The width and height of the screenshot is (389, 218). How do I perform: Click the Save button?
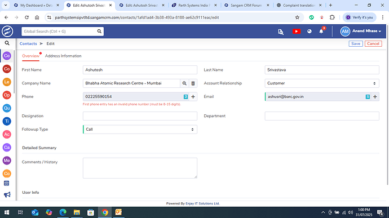tap(356, 43)
